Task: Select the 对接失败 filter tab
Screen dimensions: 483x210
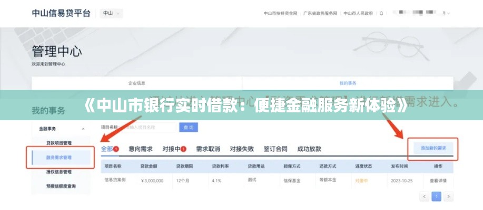Action: (x=242, y=149)
